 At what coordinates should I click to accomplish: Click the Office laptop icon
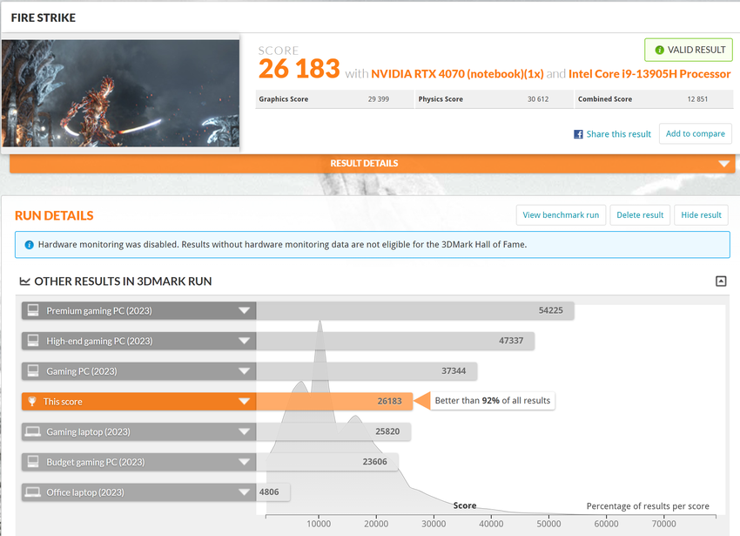pos(33,492)
